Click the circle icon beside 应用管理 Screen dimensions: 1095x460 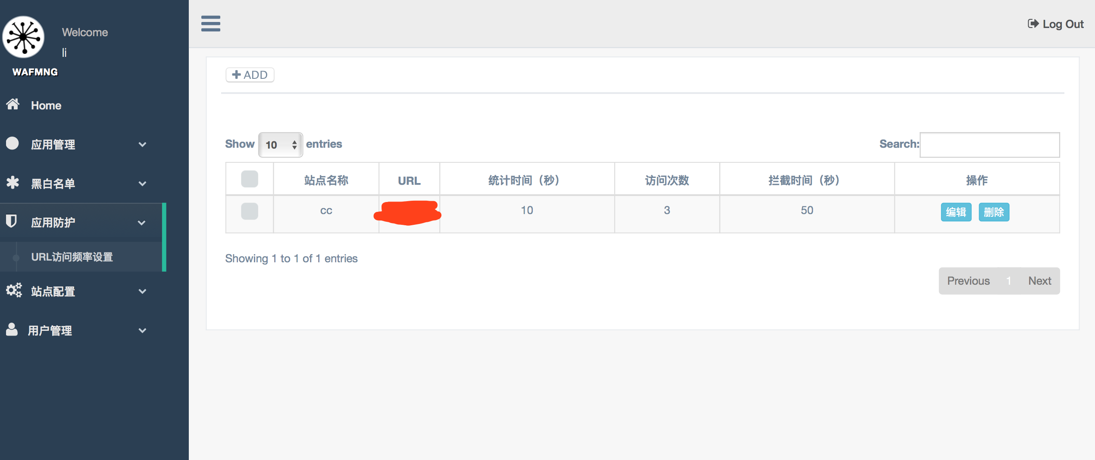[13, 143]
